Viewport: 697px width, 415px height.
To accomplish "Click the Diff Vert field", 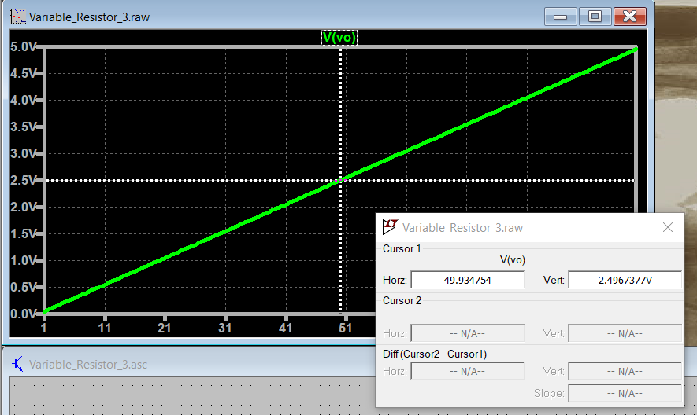I will pyautogui.click(x=625, y=371).
